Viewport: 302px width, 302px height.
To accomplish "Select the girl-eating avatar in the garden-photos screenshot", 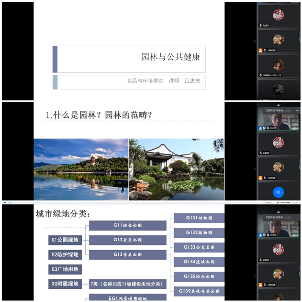I will 278,167.
